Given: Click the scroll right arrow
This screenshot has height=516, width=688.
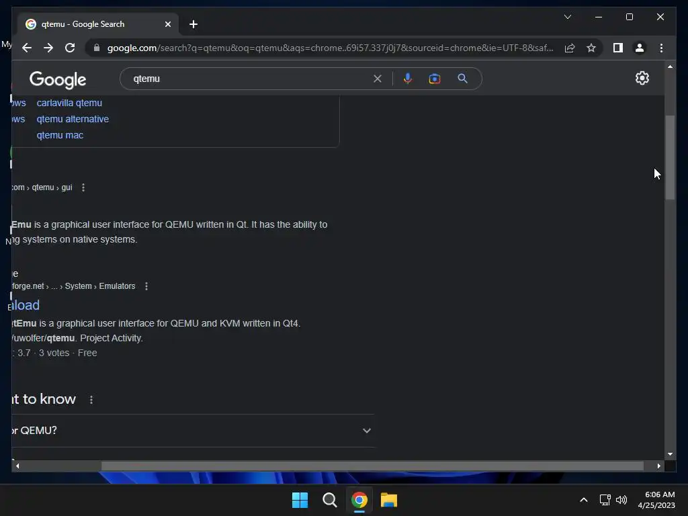Looking at the screenshot, I should (x=658, y=466).
